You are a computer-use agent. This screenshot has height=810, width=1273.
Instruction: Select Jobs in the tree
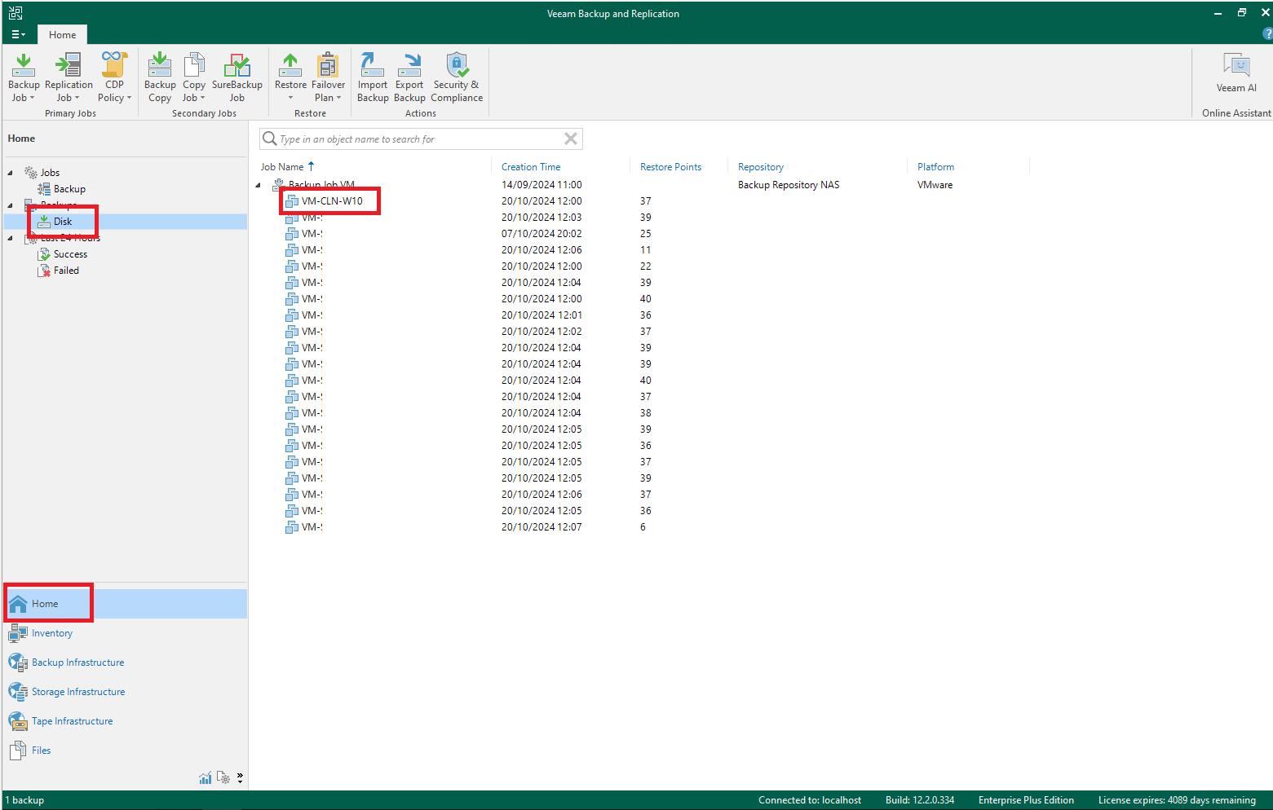coord(50,173)
